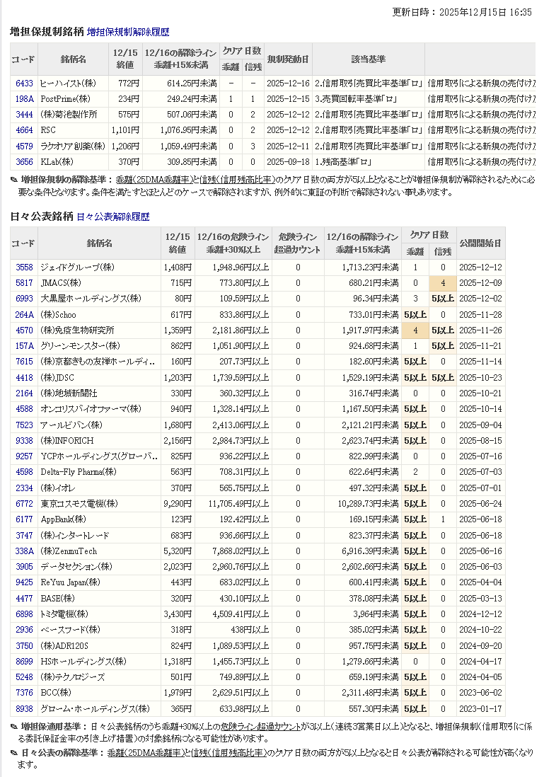
Task: Click the highlighted 信残 cell for JMACS
Action: 443,283
